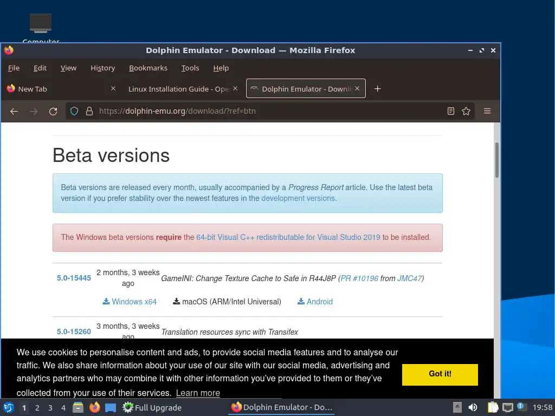
Task: Open the Bookmarks menu
Action: point(148,68)
